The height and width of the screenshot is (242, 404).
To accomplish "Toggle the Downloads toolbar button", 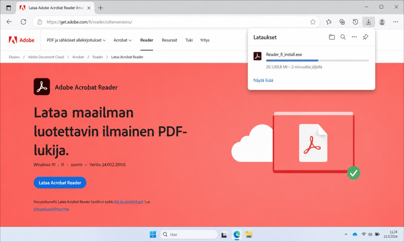I will [x=369, y=22].
